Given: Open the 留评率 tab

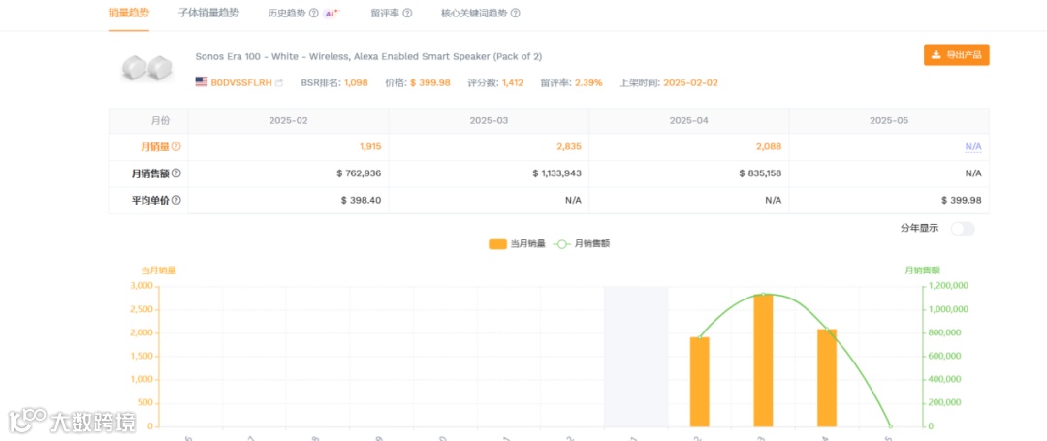Looking at the screenshot, I should point(385,13).
